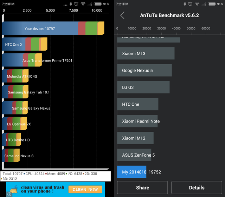Tap the 'CPU: 40824' legend entry
This screenshot has width=225, height=197.
pyautogui.click(x=34, y=174)
